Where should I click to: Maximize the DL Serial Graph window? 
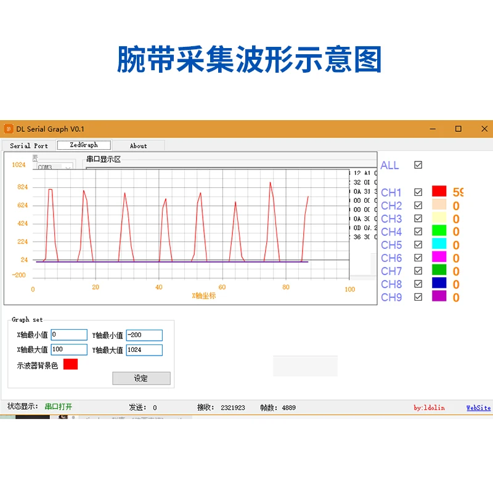[x=458, y=129]
